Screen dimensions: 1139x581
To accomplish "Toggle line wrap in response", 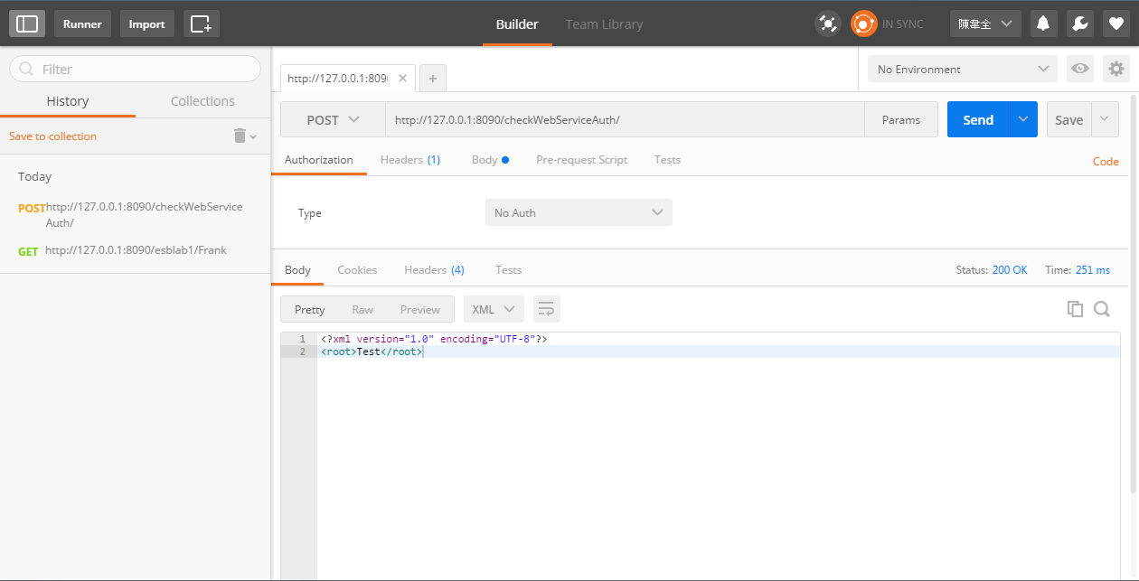I will pyautogui.click(x=546, y=309).
